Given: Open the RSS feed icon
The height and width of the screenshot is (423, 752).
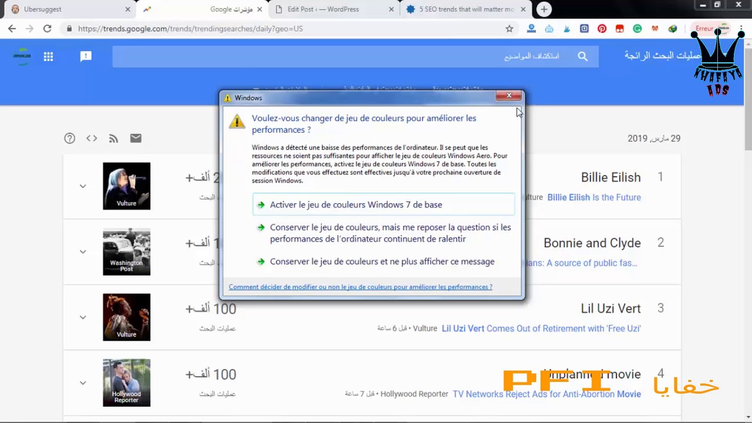Looking at the screenshot, I should click(113, 138).
